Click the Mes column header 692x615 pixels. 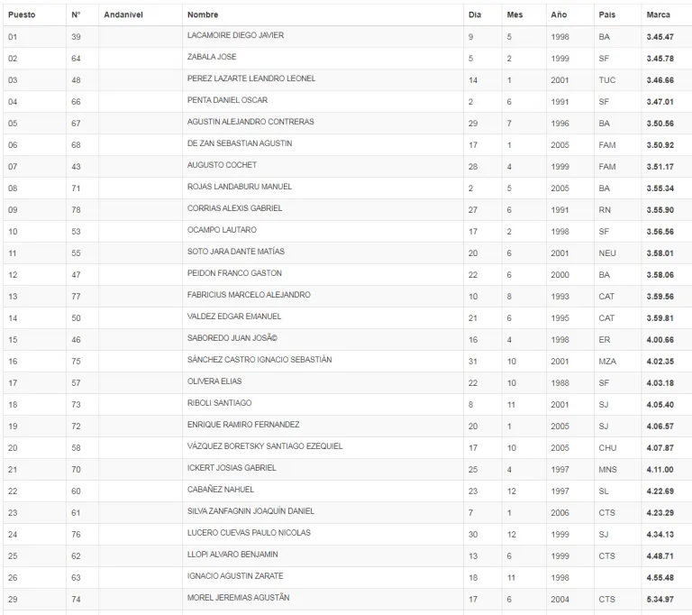click(514, 14)
